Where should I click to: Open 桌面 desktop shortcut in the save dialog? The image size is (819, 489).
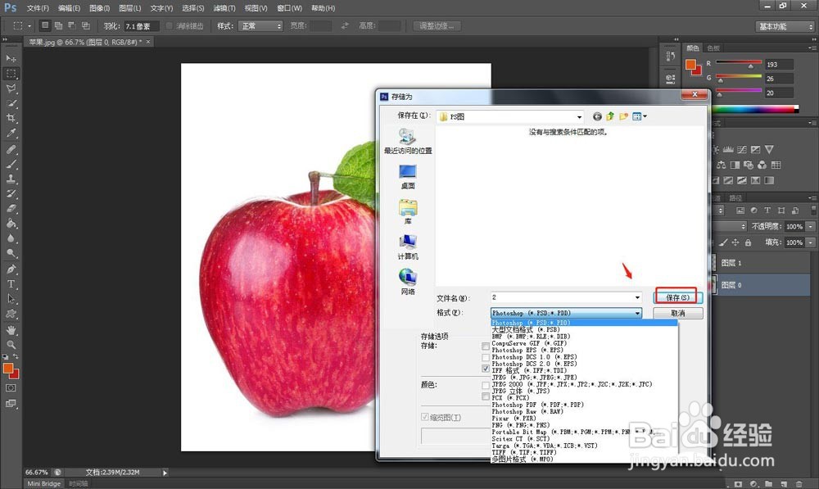408,177
